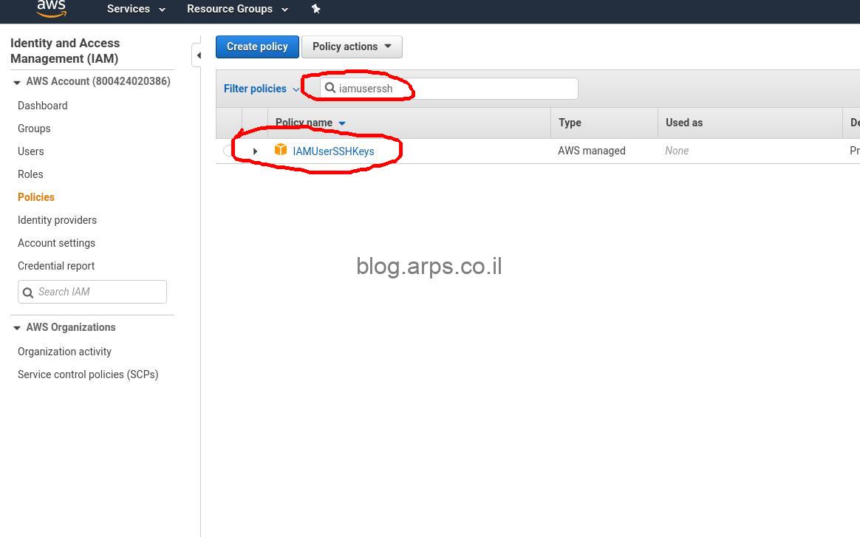Click the magnifier icon in Search IAM
This screenshot has height=537, width=860.
[28, 293]
